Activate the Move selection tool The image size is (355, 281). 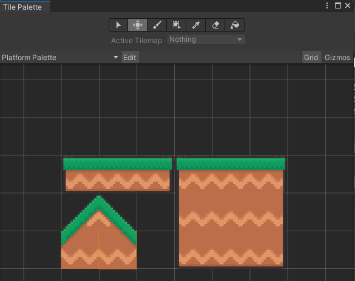137,25
